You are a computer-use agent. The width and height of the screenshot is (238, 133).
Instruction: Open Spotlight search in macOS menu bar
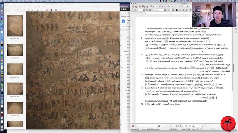pyautogui.click(x=231, y=1)
